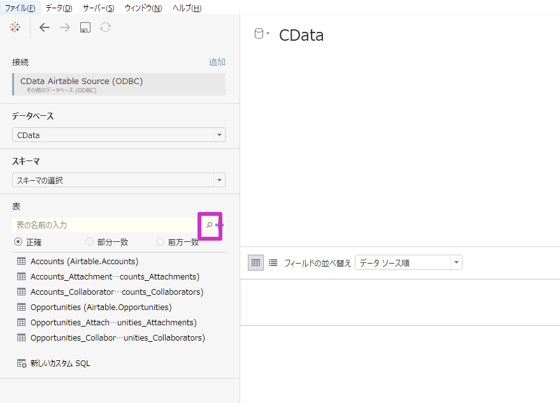Open the データ(D) menu

pyautogui.click(x=59, y=8)
